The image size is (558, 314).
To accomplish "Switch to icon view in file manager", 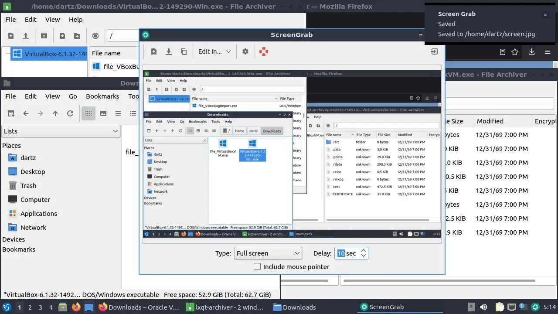I will coord(88,113).
